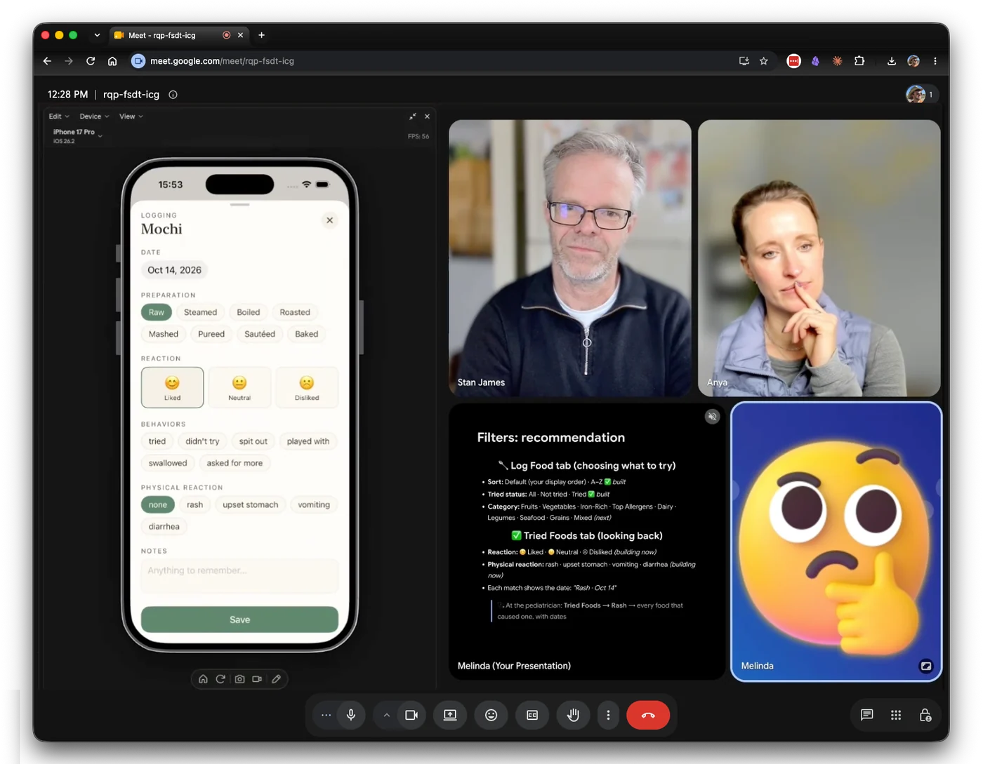
Task: Open the Chrome extensions puzzle icon
Action: (859, 61)
